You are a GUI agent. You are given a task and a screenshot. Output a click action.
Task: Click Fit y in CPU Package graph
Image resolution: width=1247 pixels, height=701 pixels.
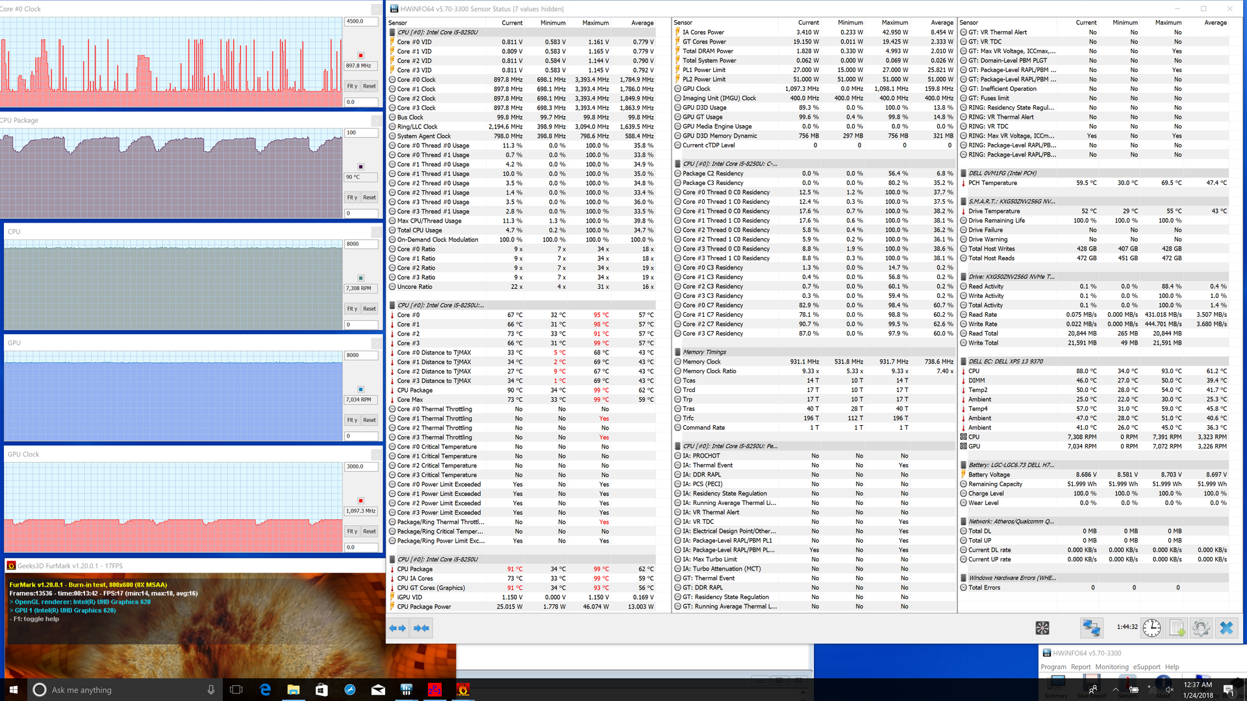pos(352,197)
